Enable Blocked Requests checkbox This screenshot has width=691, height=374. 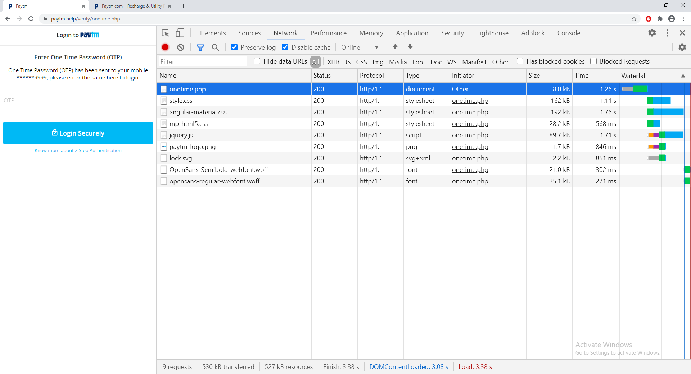[593, 61]
